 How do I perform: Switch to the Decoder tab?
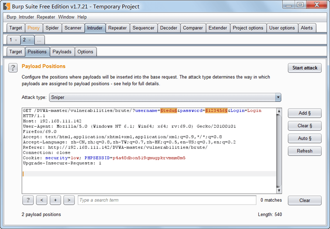pyautogui.click(x=169, y=28)
